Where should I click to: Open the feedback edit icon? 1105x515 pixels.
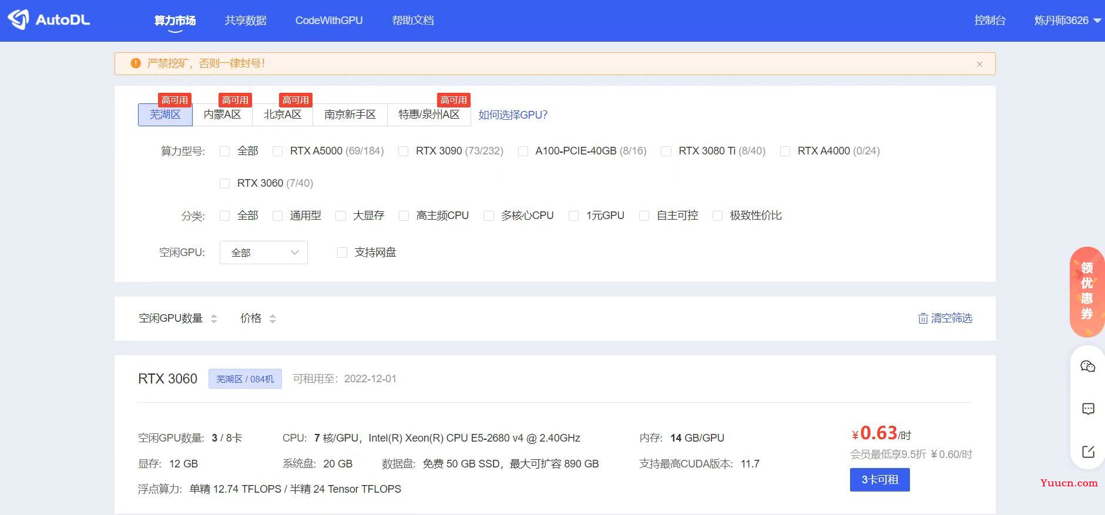pyautogui.click(x=1088, y=452)
